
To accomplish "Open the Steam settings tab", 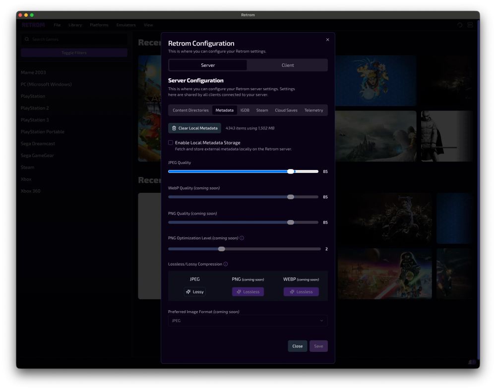I will [x=262, y=111].
